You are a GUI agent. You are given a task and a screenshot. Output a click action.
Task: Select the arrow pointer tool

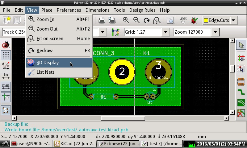[241, 45]
